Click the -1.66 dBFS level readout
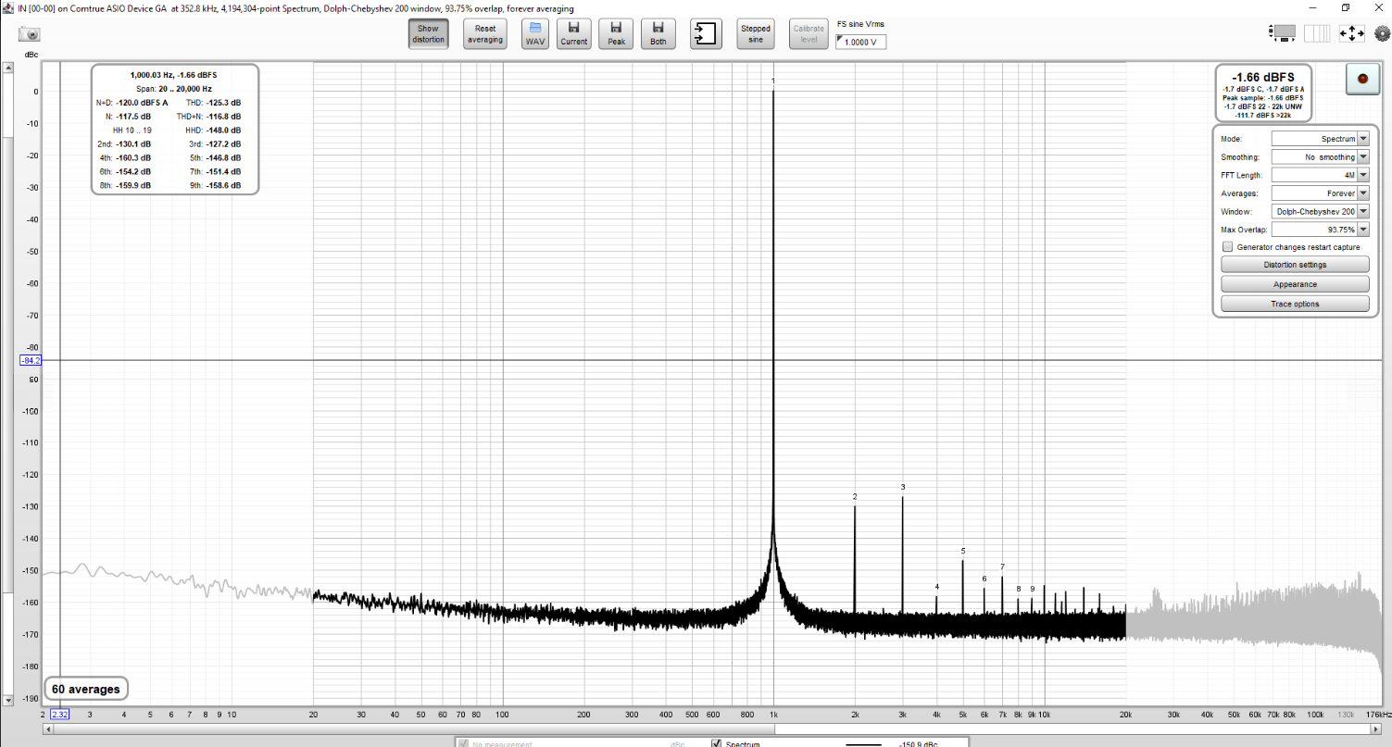 [x=1262, y=77]
